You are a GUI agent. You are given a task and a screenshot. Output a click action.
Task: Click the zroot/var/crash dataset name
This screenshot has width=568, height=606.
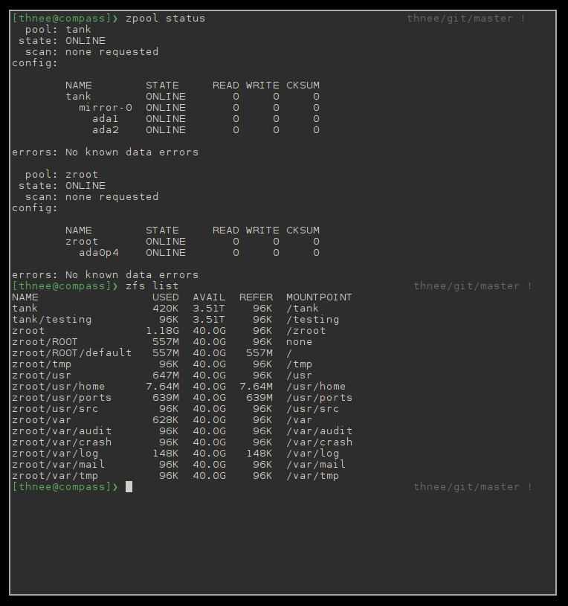tap(62, 442)
